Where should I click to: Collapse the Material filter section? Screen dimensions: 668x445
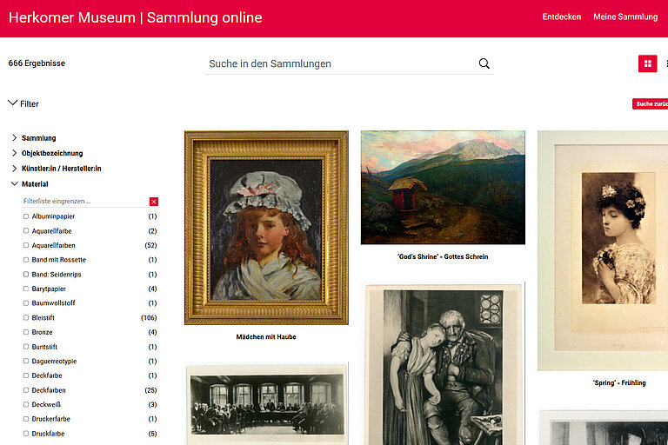(x=15, y=183)
